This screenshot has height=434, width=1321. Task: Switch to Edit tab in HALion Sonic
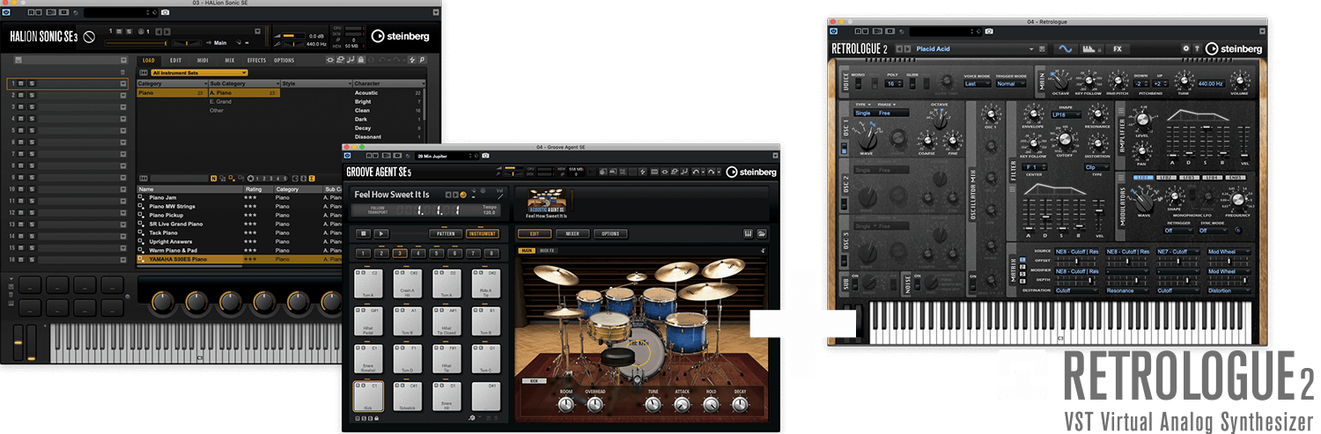(176, 60)
